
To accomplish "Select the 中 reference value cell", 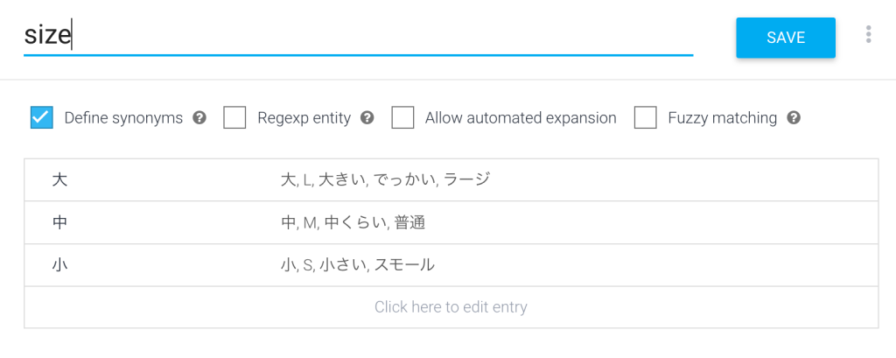I will tap(59, 222).
